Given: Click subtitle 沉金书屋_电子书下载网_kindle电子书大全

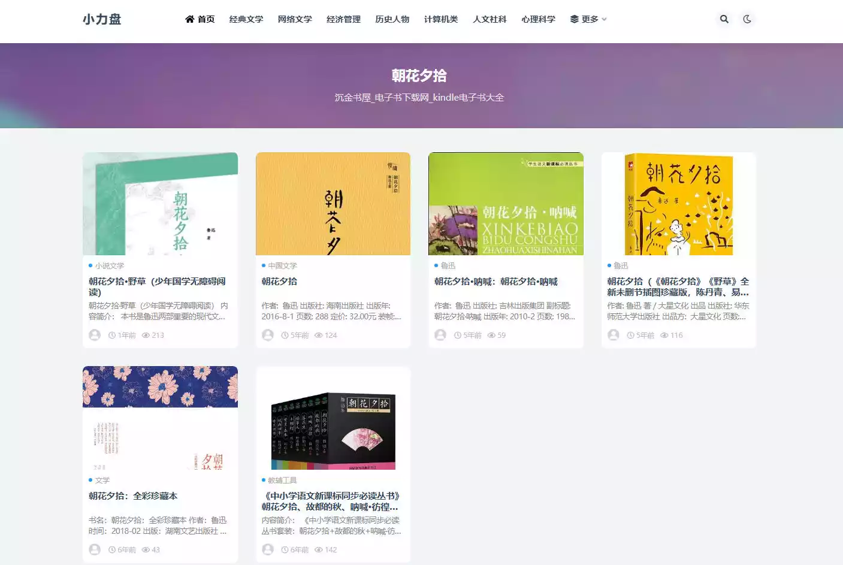Looking at the screenshot, I should 419,97.
